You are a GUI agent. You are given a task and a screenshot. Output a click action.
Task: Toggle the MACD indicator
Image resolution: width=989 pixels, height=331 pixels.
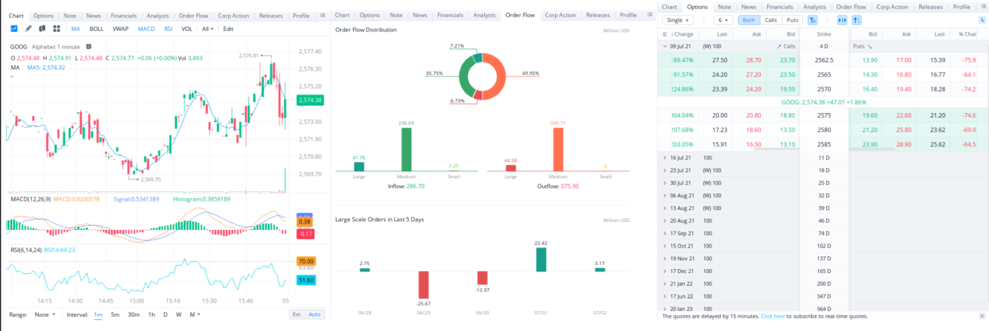[146, 29]
